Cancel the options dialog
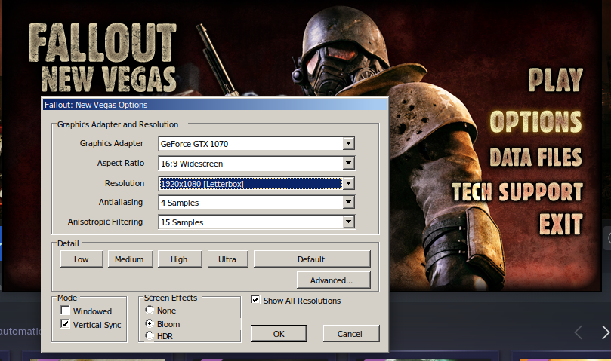Image resolution: width=611 pixels, height=361 pixels. 350,333
